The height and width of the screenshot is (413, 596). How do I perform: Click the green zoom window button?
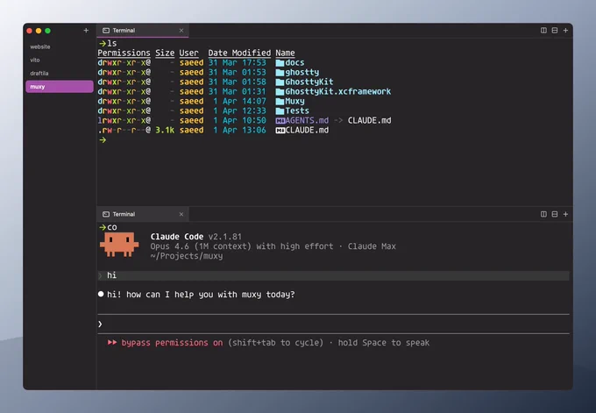coord(47,31)
